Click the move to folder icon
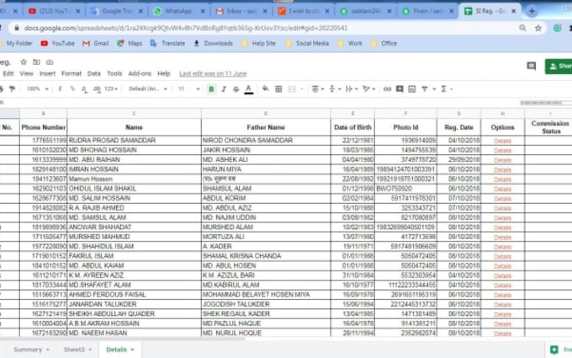The width and height of the screenshot is (572, 358). [x=36, y=62]
